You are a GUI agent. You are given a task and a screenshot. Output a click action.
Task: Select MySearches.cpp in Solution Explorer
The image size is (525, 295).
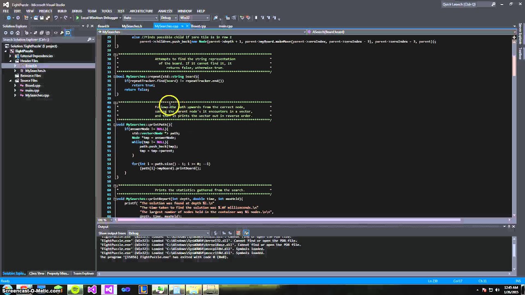[x=37, y=95]
